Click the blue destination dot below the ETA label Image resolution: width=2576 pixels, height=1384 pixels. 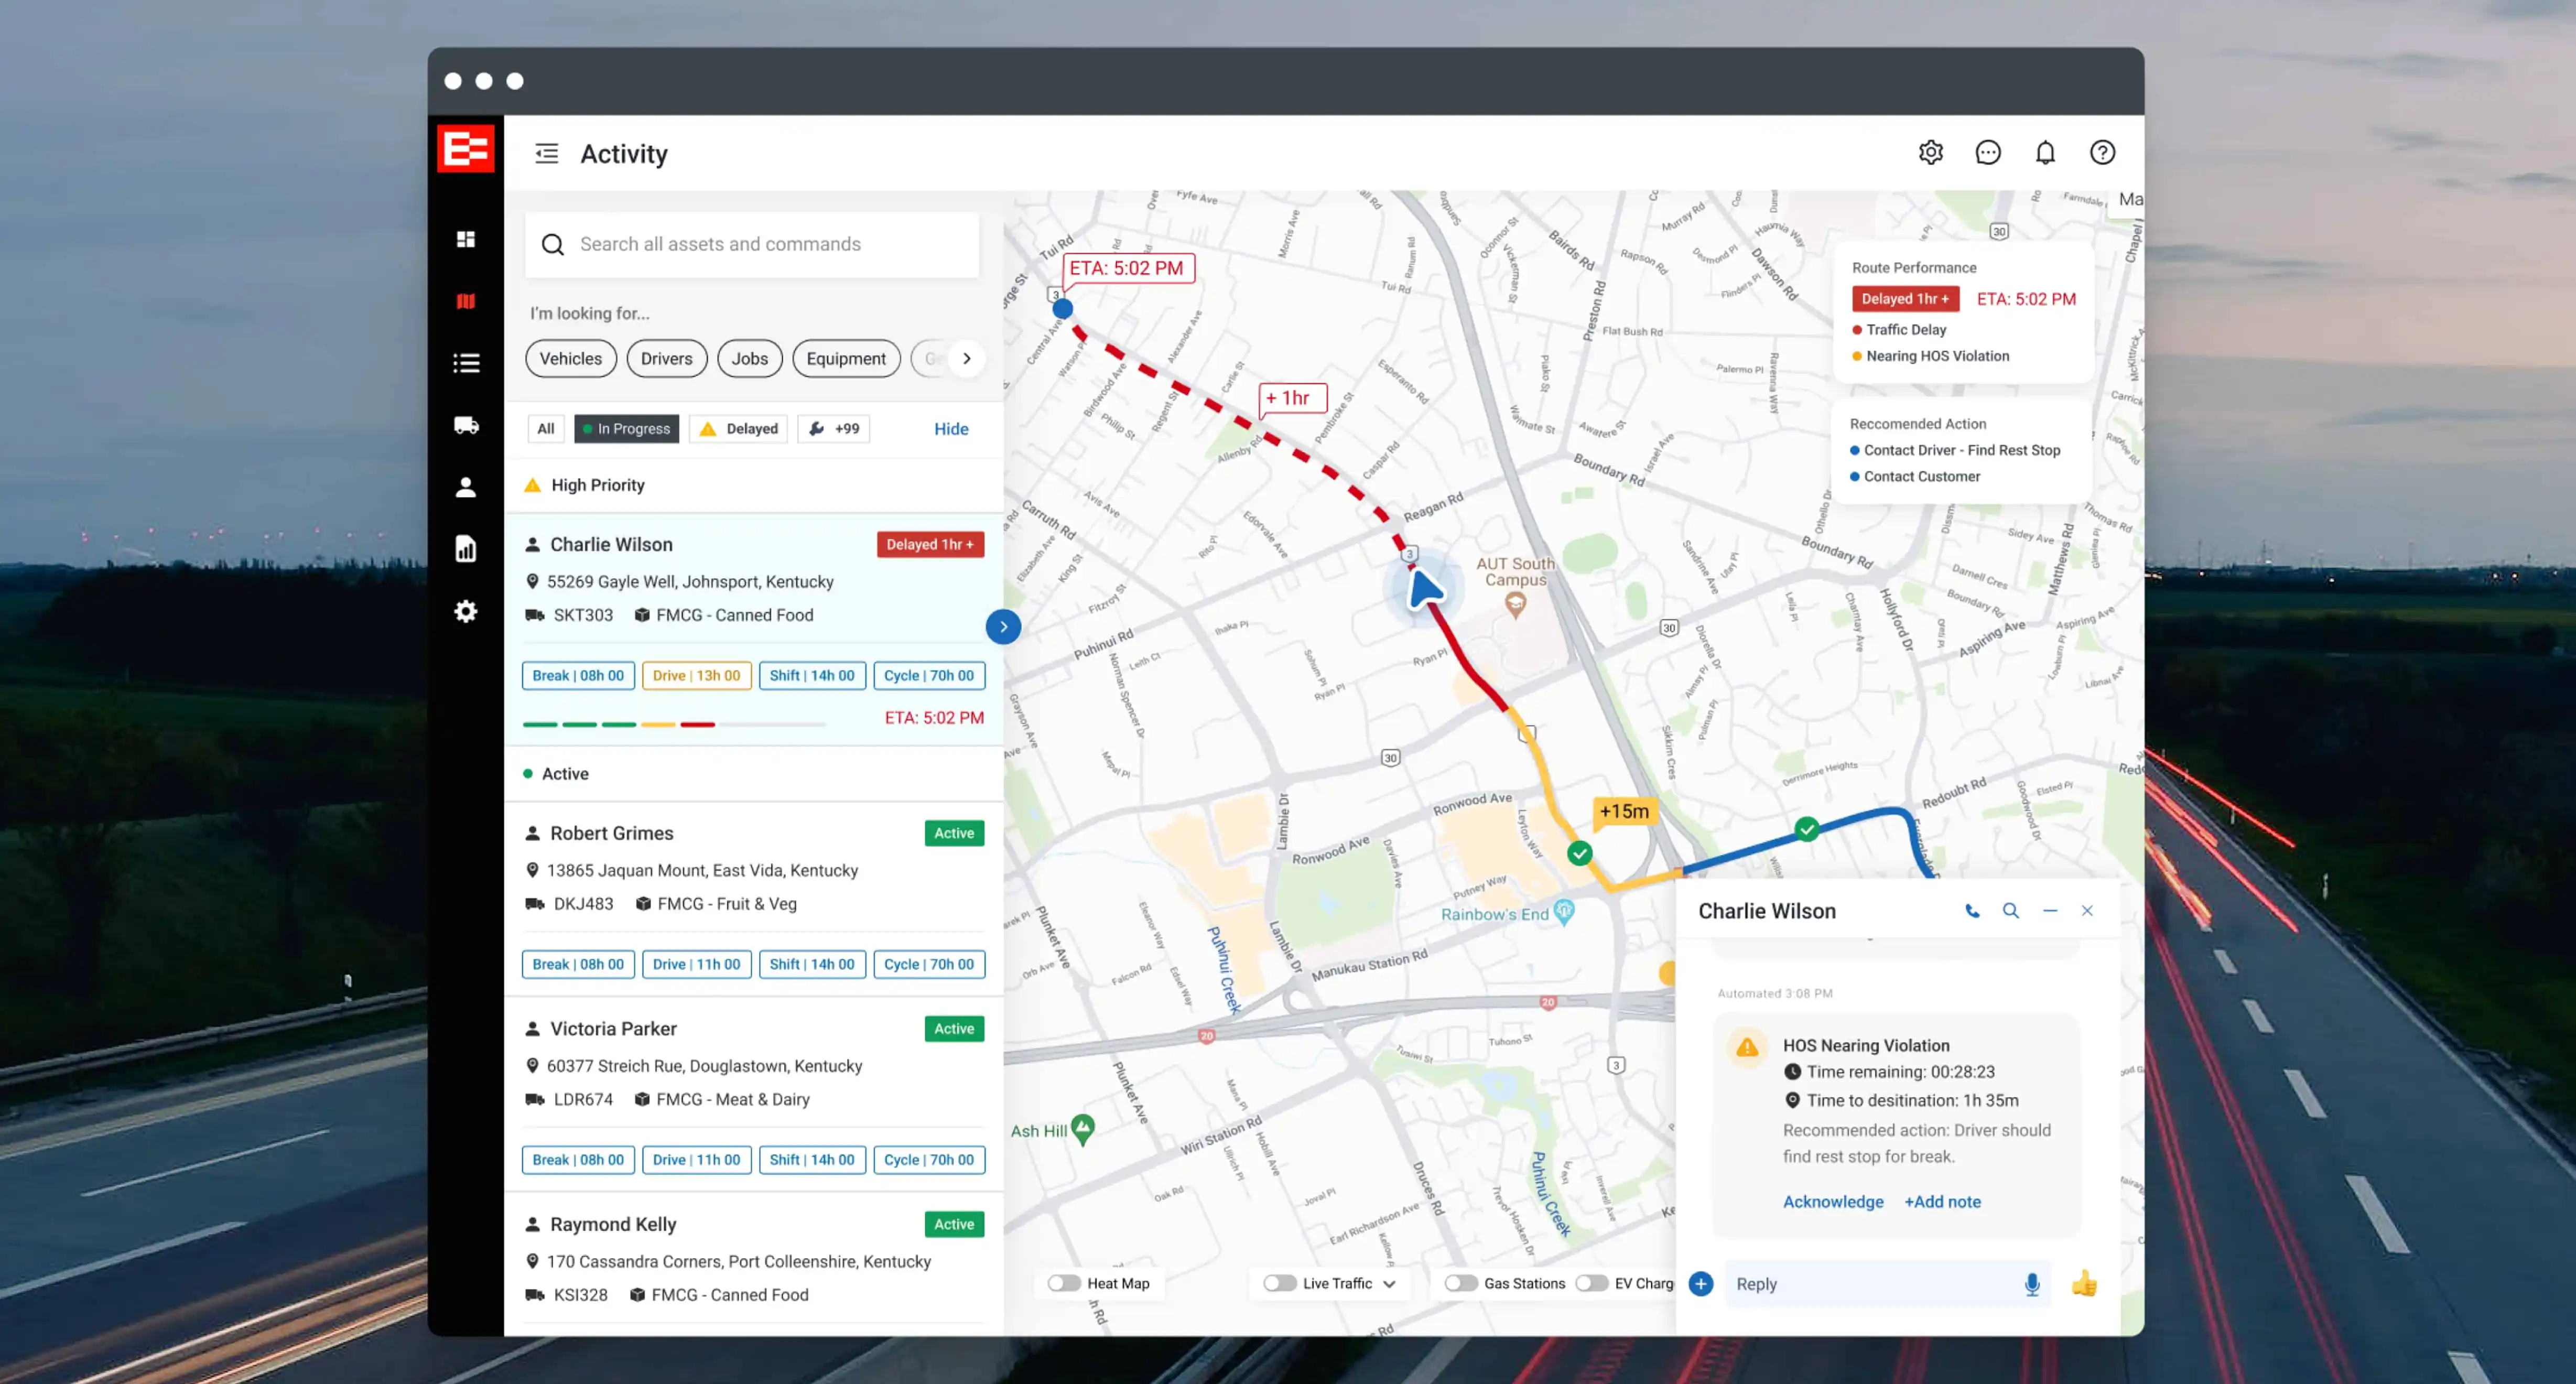point(1063,309)
